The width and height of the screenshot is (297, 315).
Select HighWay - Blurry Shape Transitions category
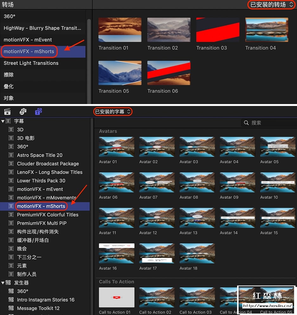click(x=42, y=28)
